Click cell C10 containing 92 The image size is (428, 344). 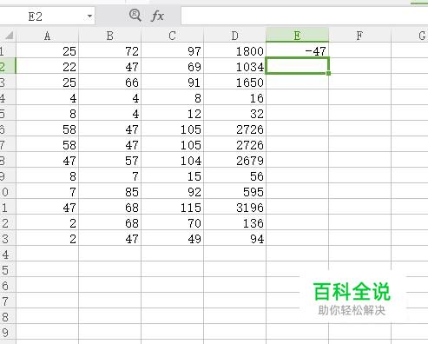(x=172, y=191)
